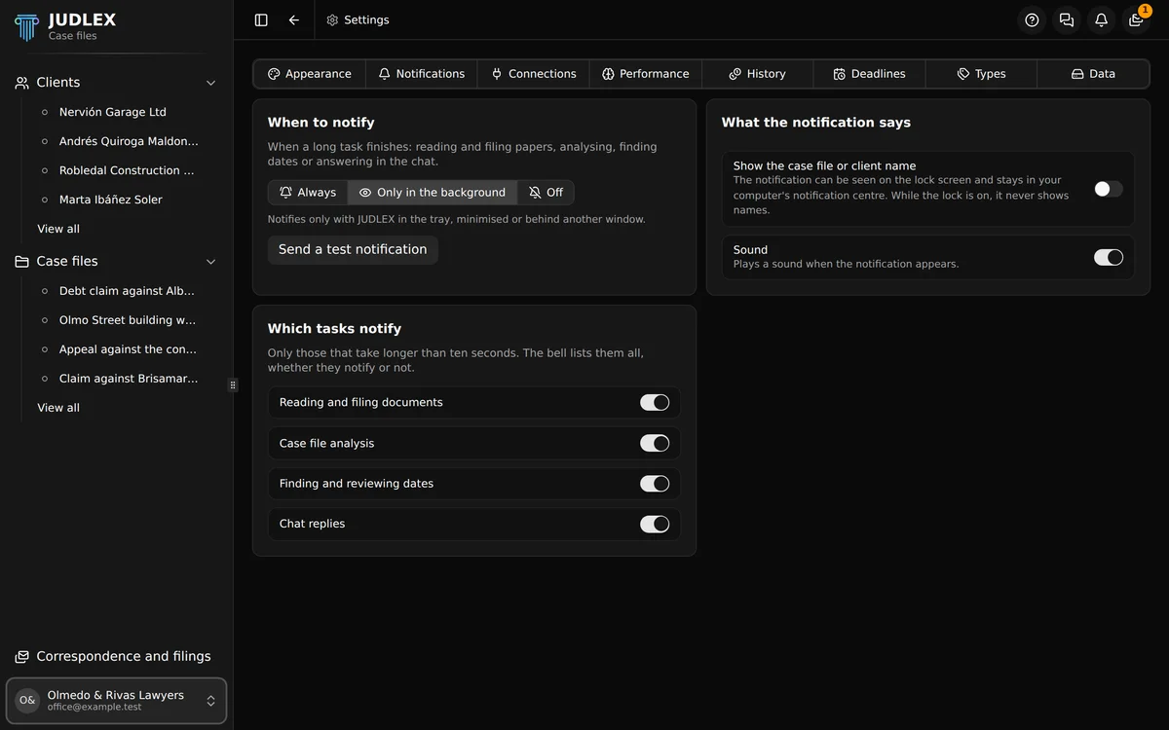Switch to the Notifications tab

click(422, 74)
